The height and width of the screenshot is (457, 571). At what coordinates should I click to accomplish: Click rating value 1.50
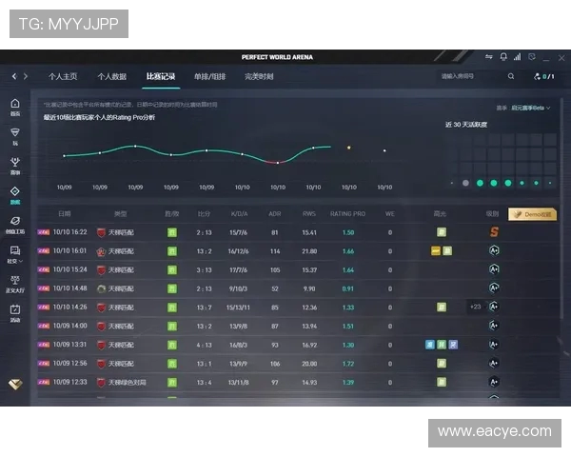[348, 232]
